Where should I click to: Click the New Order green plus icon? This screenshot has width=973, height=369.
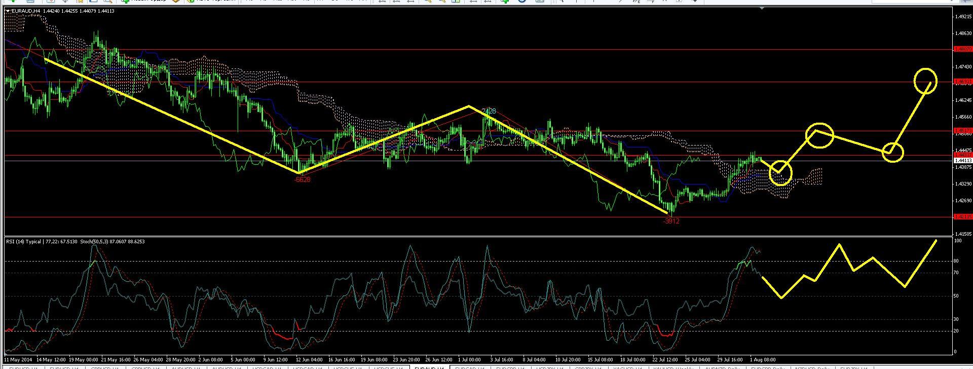pos(125,2)
